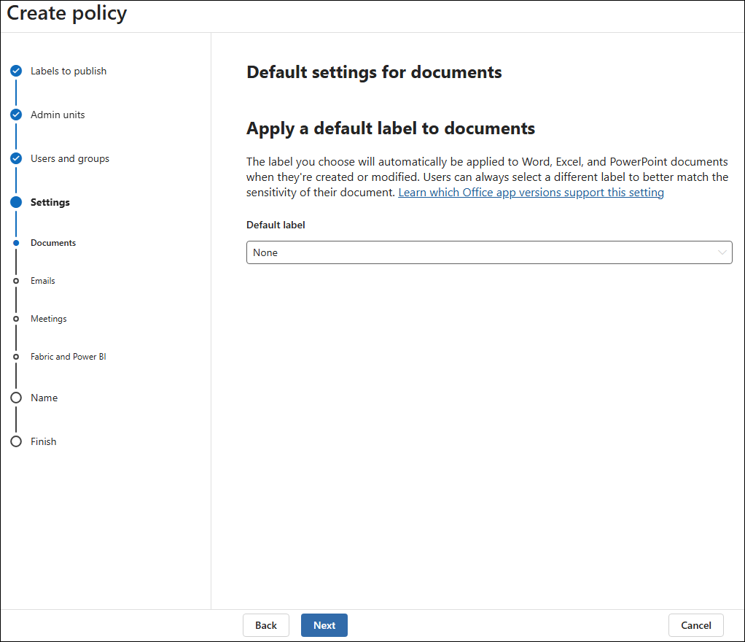Image resolution: width=745 pixels, height=642 pixels.
Task: Select the Finish step label
Action: (43, 441)
